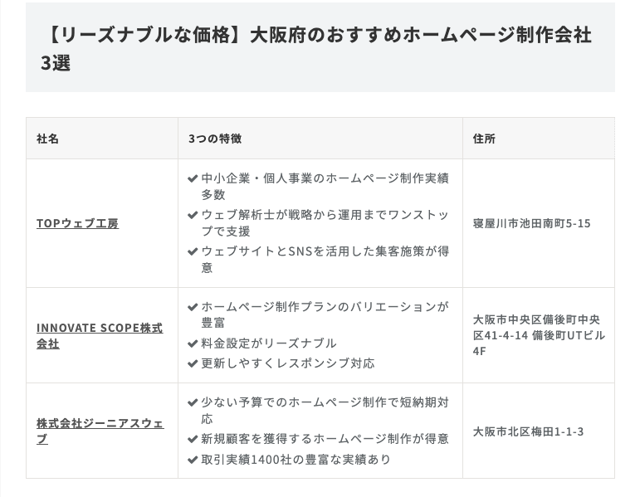Screen dimensions: 640x497
Task: Click the 料金設定がリーズナブル feature text
Action: coord(269,343)
